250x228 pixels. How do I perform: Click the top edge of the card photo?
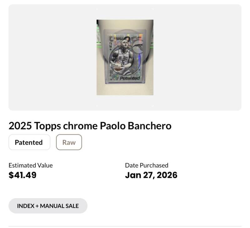[125, 21]
